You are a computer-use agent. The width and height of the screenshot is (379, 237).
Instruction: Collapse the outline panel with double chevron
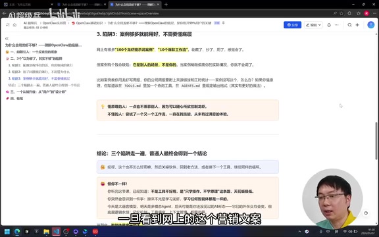(x=7, y=39)
